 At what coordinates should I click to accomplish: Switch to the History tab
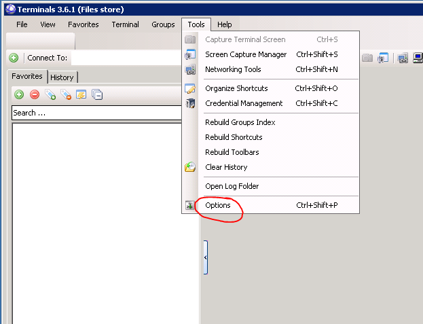62,77
